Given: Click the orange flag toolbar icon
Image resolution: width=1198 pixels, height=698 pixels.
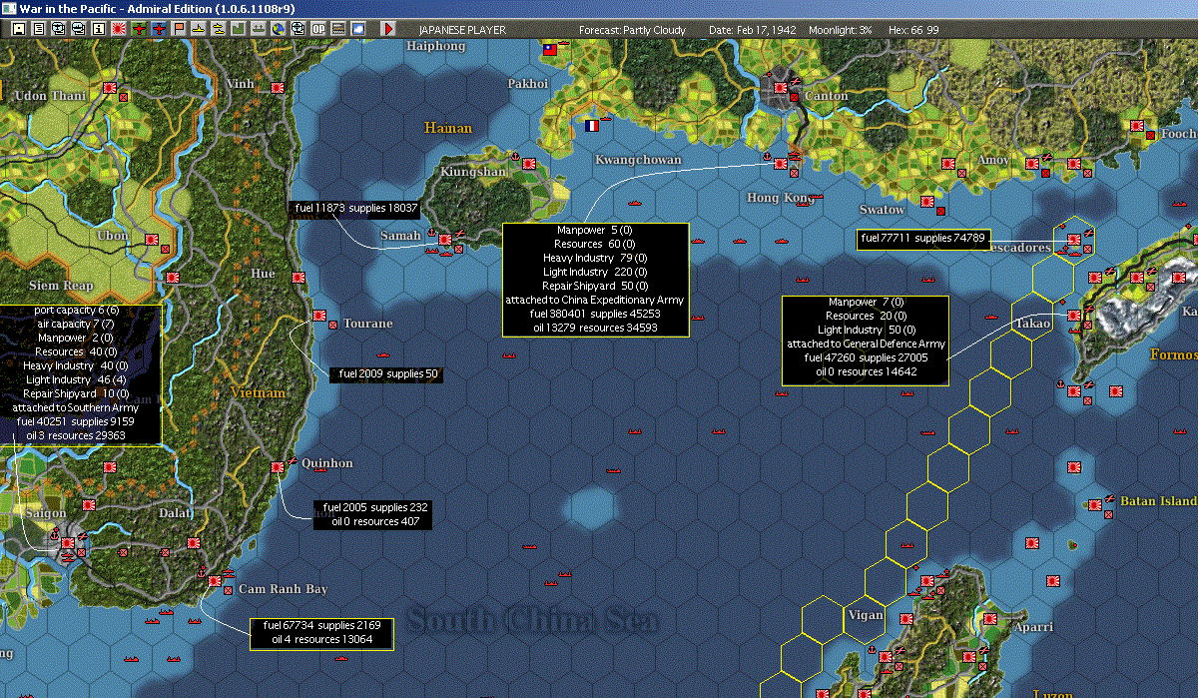Looking at the screenshot, I should [179, 29].
